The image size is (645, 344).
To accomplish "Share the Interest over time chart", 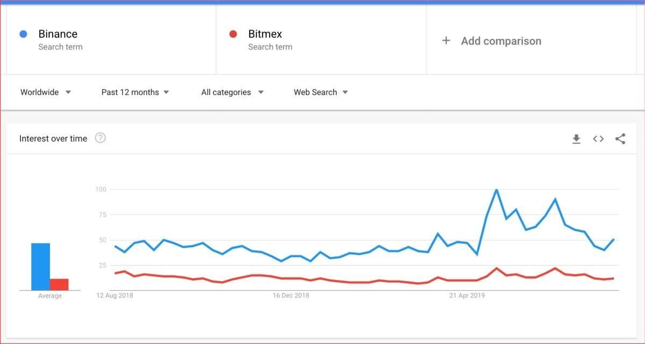I will click(x=620, y=139).
